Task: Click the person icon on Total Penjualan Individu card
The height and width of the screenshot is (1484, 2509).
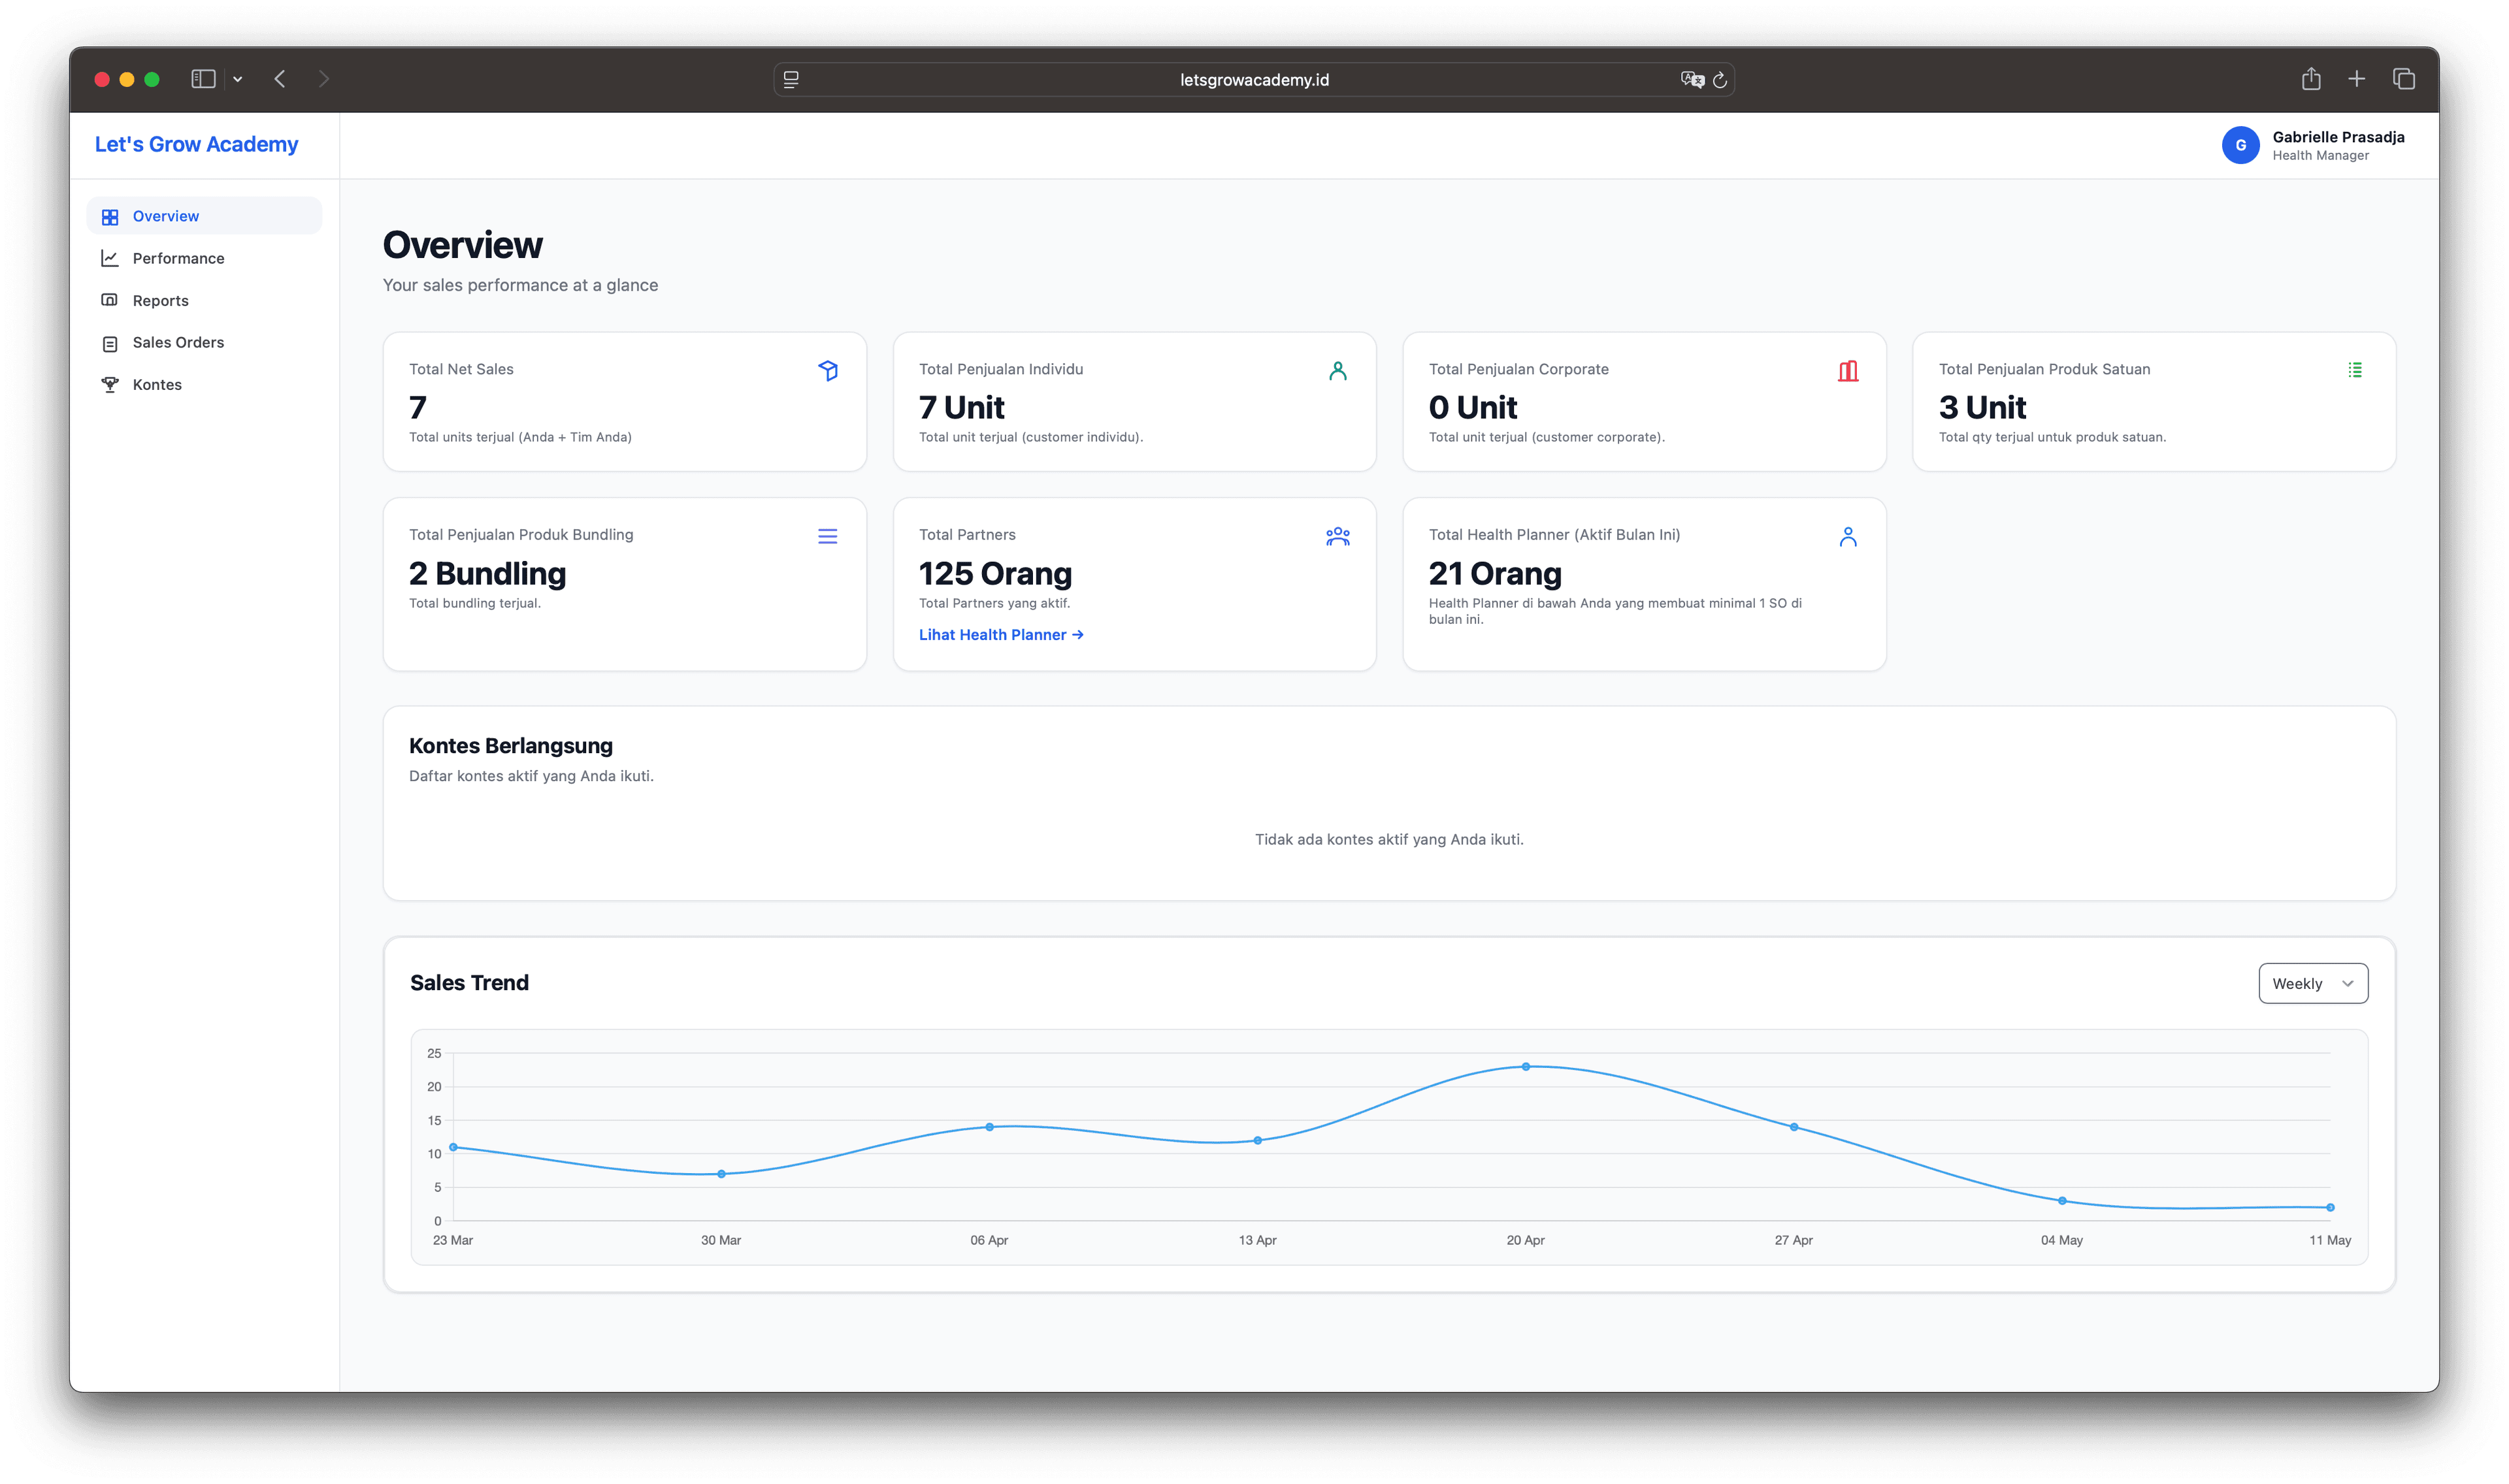Action: [1338, 371]
